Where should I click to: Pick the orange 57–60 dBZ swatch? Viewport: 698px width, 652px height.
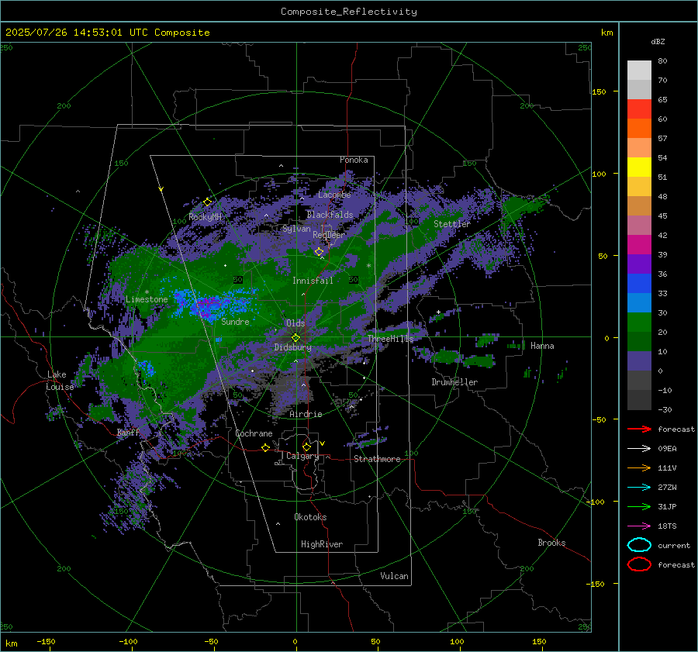(639, 129)
